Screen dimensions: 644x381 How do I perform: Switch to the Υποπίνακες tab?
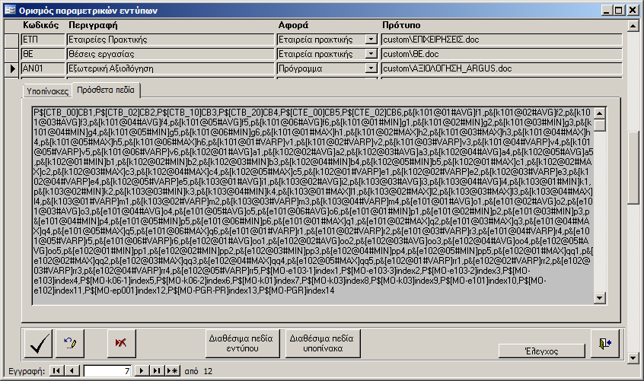click(48, 90)
